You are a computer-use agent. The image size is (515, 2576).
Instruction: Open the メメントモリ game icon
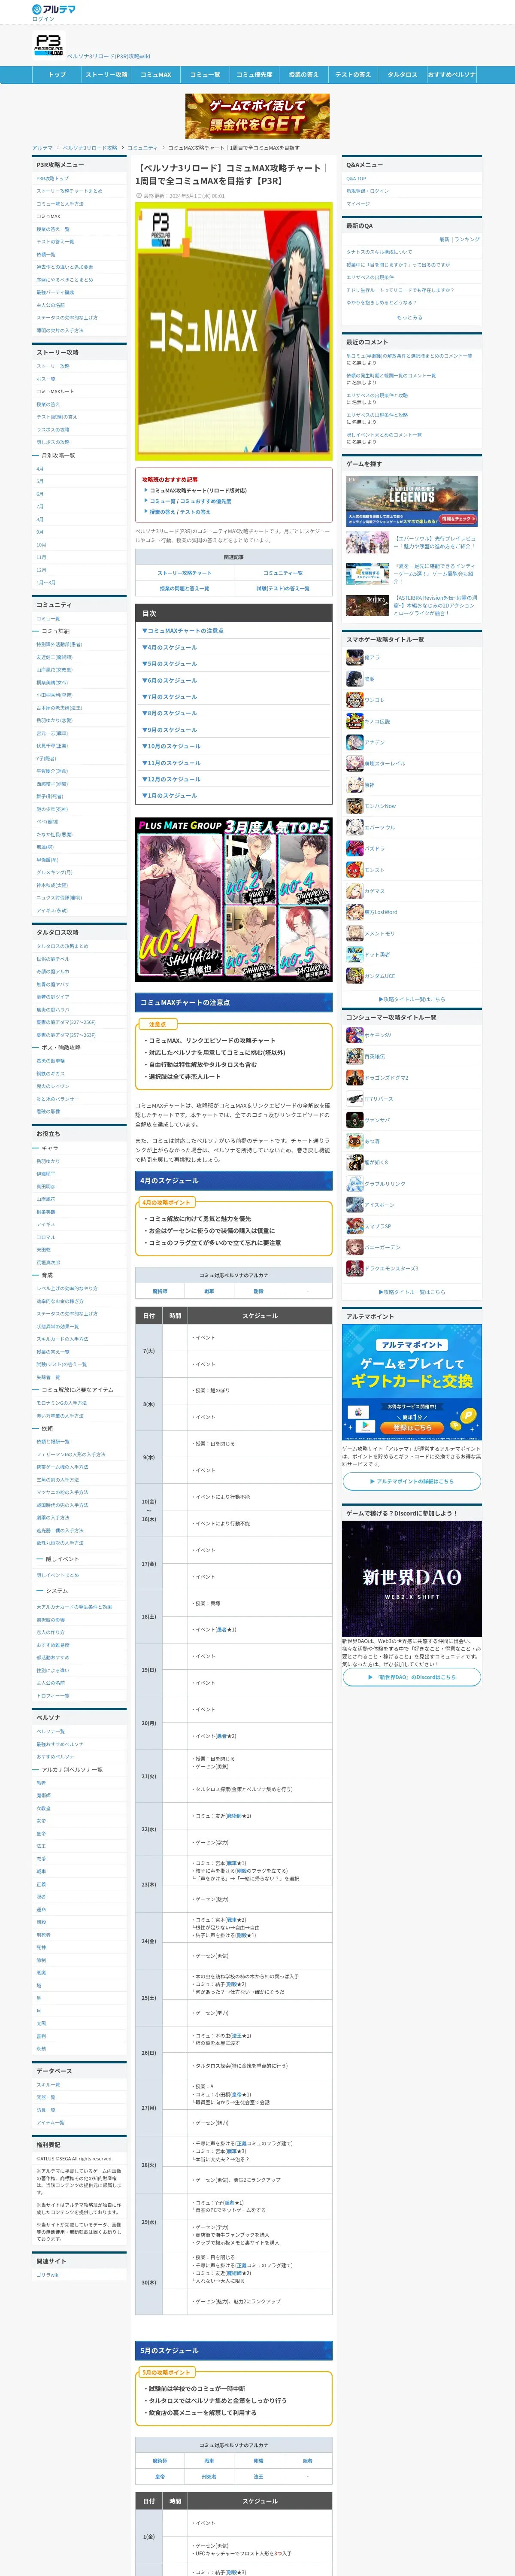coord(354,933)
